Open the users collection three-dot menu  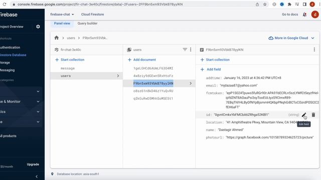click(191, 49)
